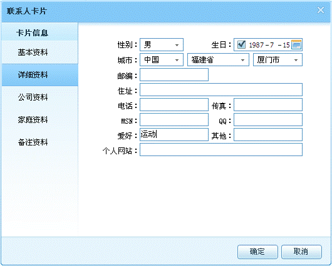Expand the 性别 gender dropdown

tap(162, 44)
